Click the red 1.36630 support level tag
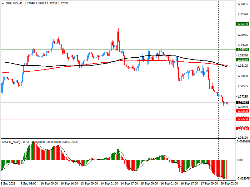The height and width of the screenshot is (187, 250). click(x=243, y=119)
